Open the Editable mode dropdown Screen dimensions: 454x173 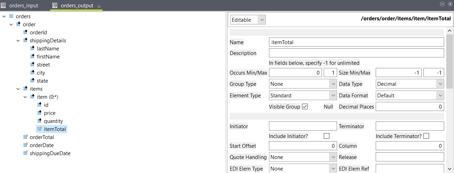248,20
